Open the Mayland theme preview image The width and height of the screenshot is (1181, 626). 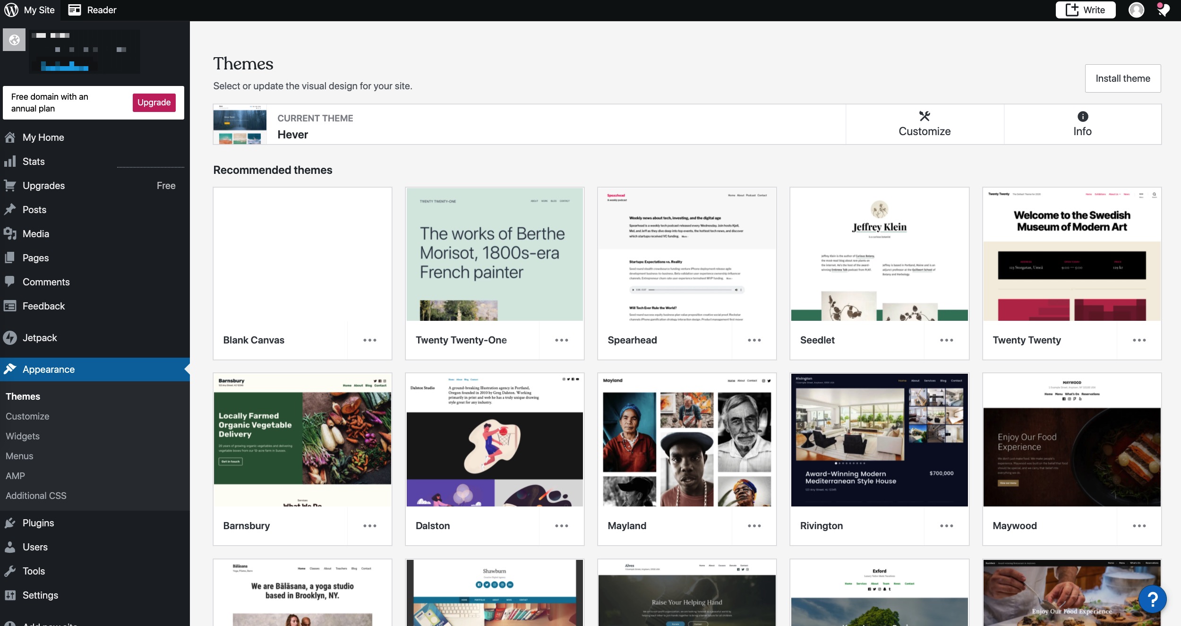(x=687, y=440)
